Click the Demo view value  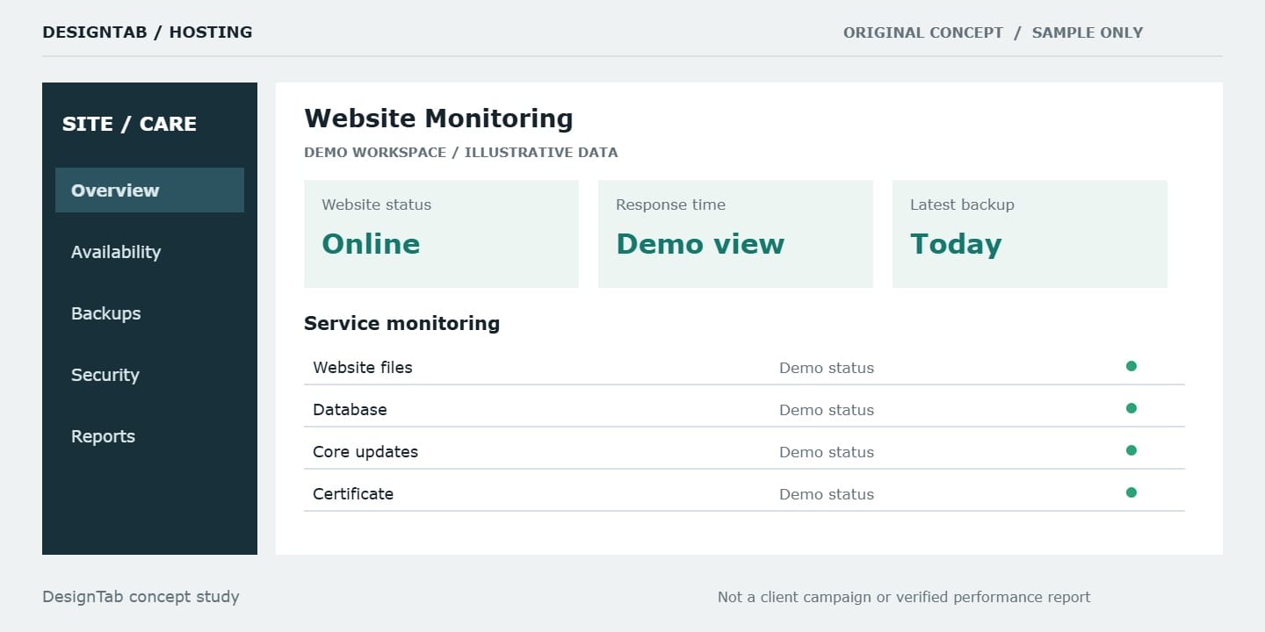pyautogui.click(x=700, y=244)
